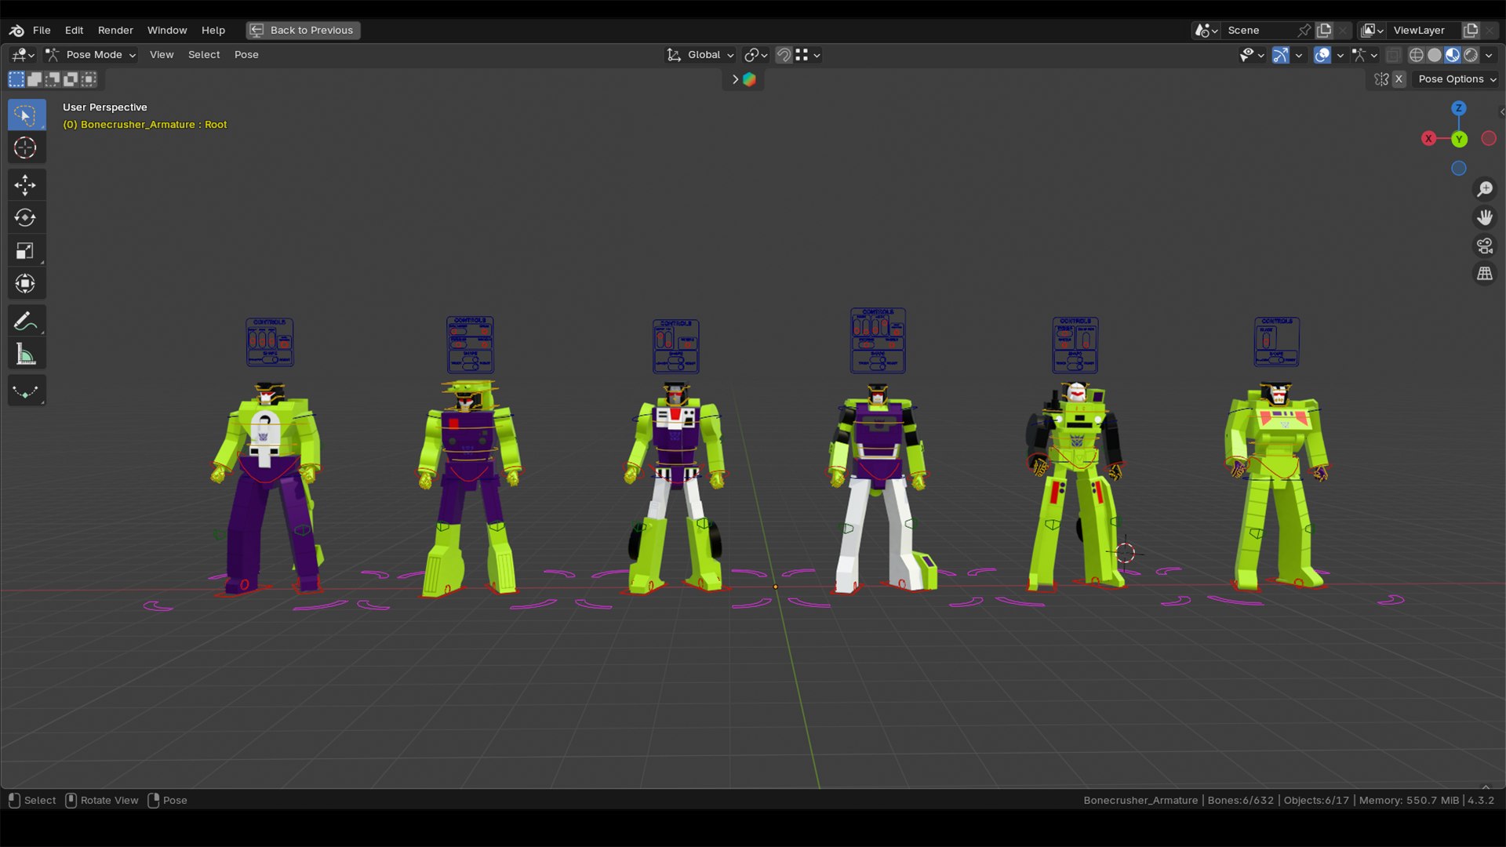Image resolution: width=1506 pixels, height=847 pixels.
Task: Open the Edit menu
Action: (x=74, y=30)
